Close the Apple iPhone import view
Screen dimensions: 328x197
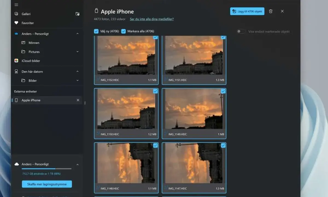(282, 11)
